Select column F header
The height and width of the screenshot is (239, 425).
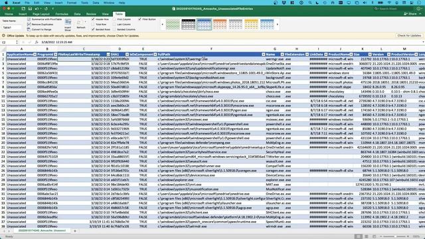click(x=211, y=49)
